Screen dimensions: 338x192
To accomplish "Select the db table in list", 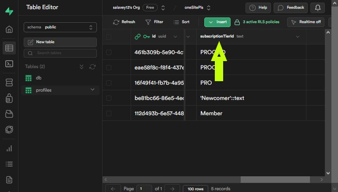I will [39, 78].
